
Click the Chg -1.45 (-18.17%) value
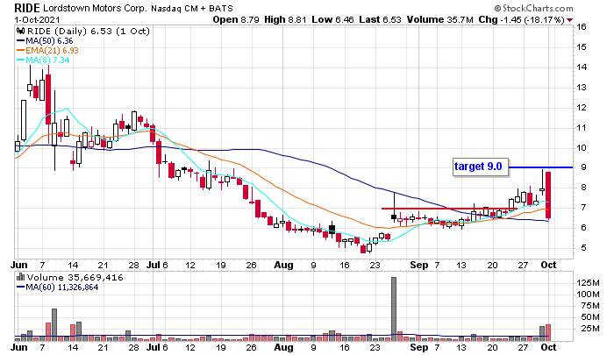(x=521, y=19)
